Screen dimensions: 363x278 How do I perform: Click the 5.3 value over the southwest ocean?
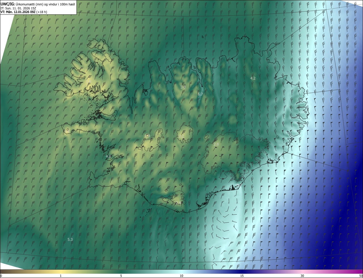[70, 240]
